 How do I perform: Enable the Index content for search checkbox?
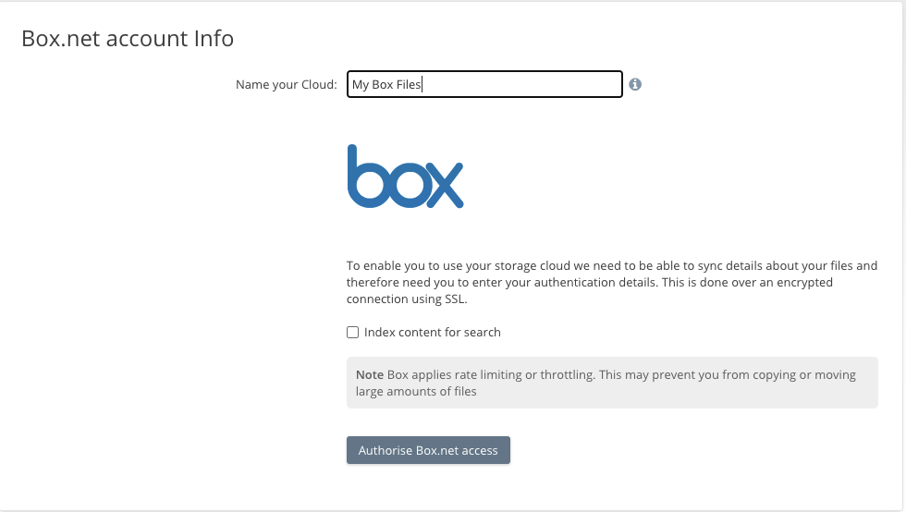click(352, 332)
